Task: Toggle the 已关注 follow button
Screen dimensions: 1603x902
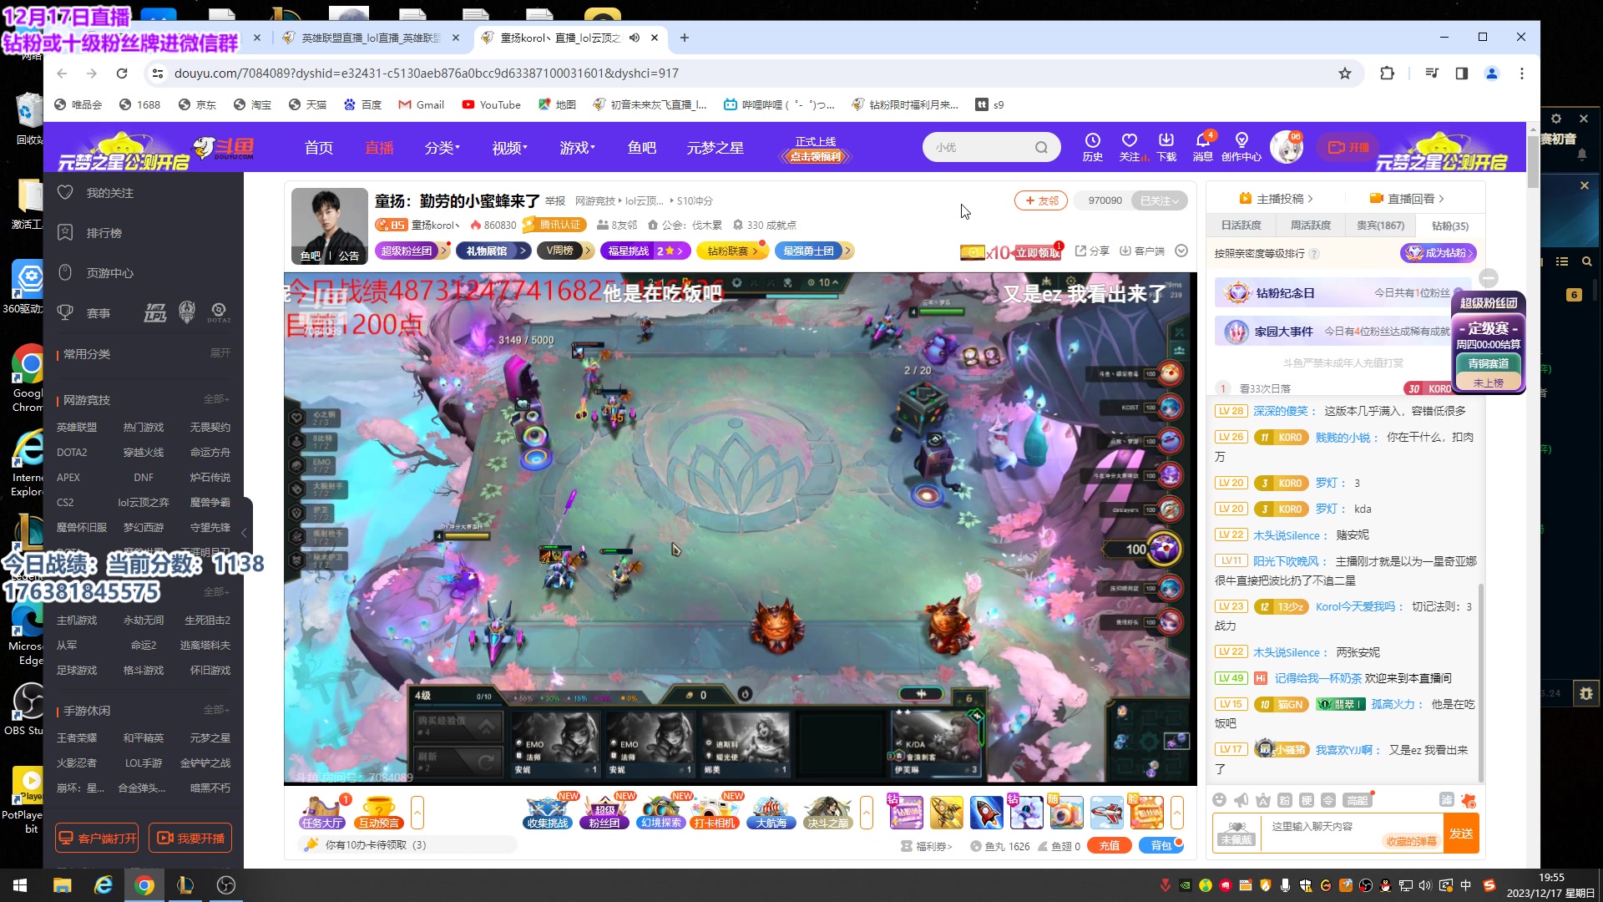Action: coord(1159,200)
